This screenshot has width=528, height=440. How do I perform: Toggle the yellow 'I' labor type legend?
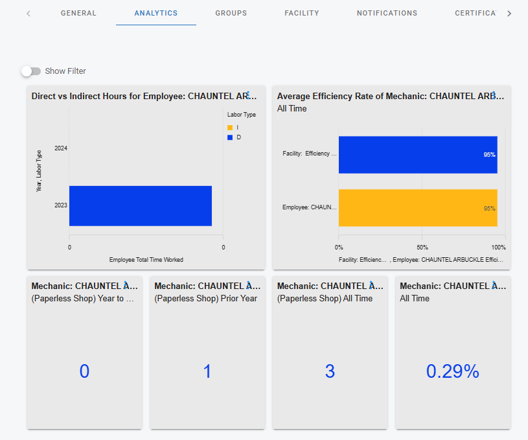[230, 128]
